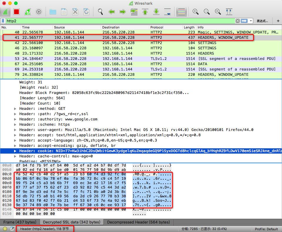Toggle packet list colorization
Image resolution: width=282 pixels, height=232 pixels.
click(182, 12)
